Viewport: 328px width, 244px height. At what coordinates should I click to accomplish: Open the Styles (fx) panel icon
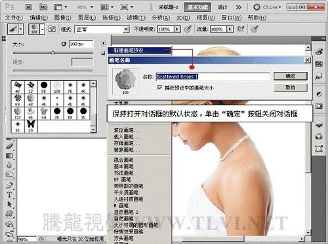point(319,77)
